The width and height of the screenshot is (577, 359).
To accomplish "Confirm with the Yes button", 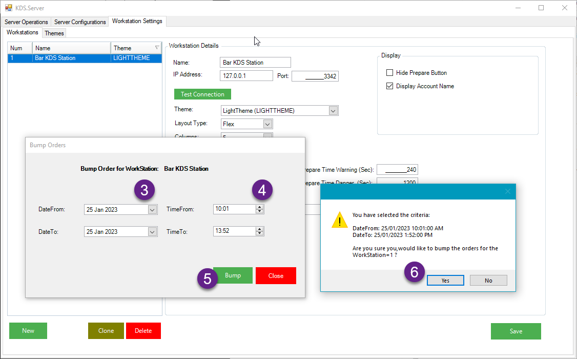I will pos(445,281).
